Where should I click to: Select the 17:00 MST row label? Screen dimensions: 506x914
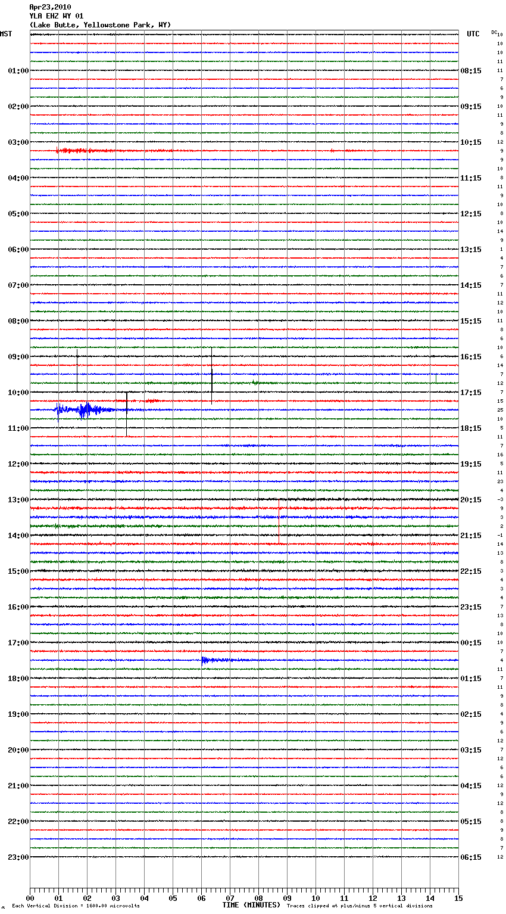pyautogui.click(x=18, y=643)
